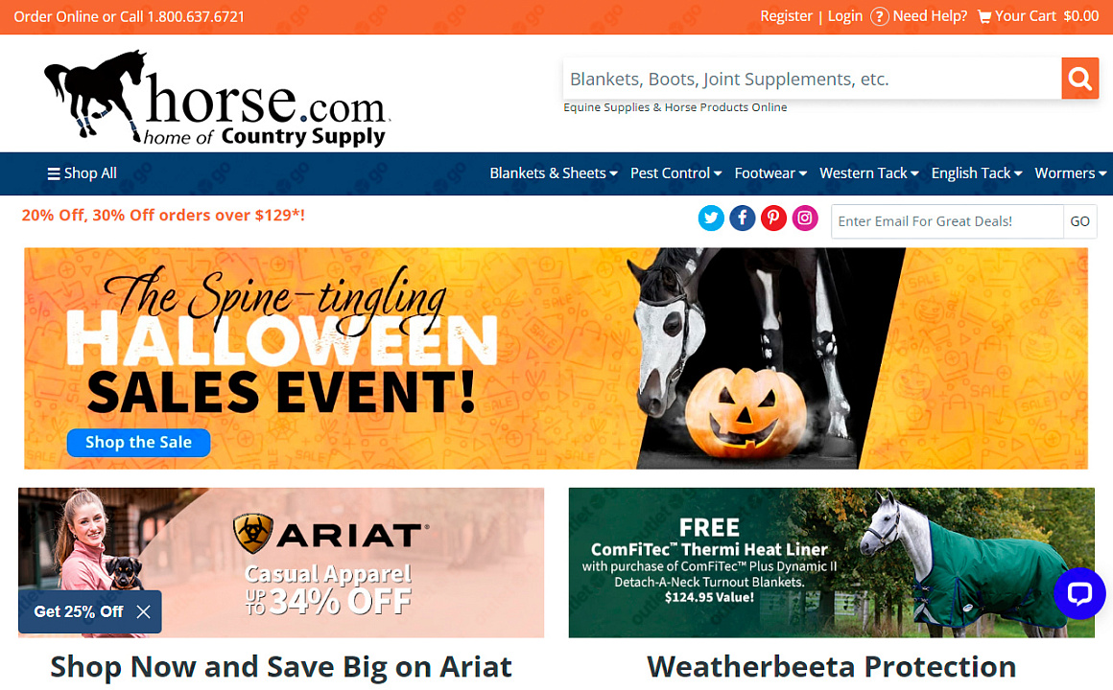Click the email GO button
Screen dimensions: 1113x690
pyautogui.click(x=1079, y=221)
